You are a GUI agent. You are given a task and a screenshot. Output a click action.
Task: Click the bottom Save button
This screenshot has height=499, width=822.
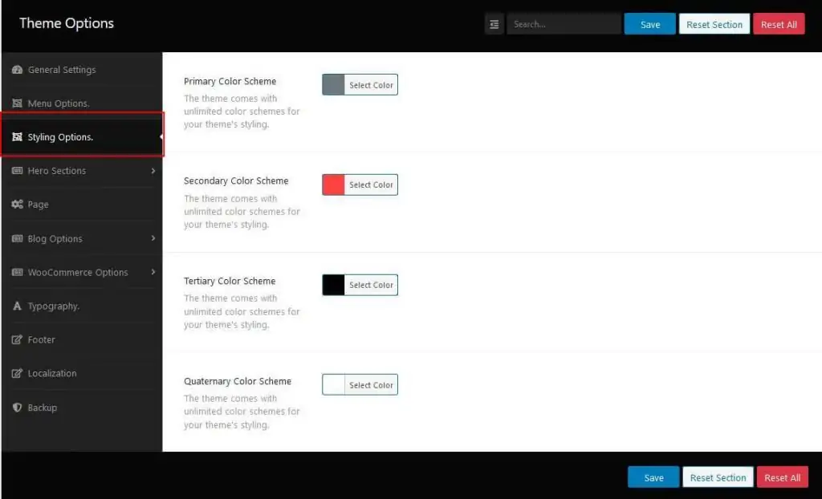click(x=653, y=477)
